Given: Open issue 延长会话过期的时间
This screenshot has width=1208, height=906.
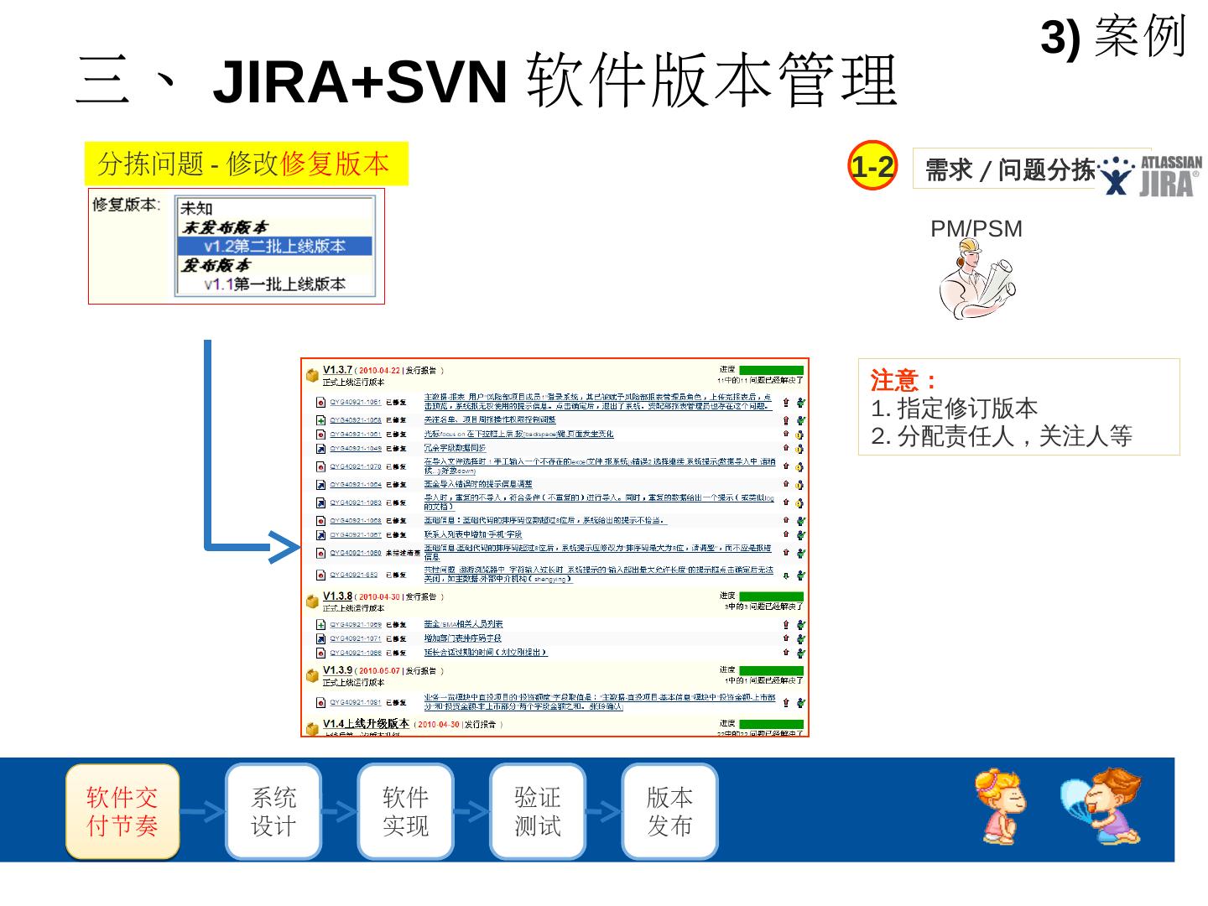Looking at the screenshot, I should [486, 653].
